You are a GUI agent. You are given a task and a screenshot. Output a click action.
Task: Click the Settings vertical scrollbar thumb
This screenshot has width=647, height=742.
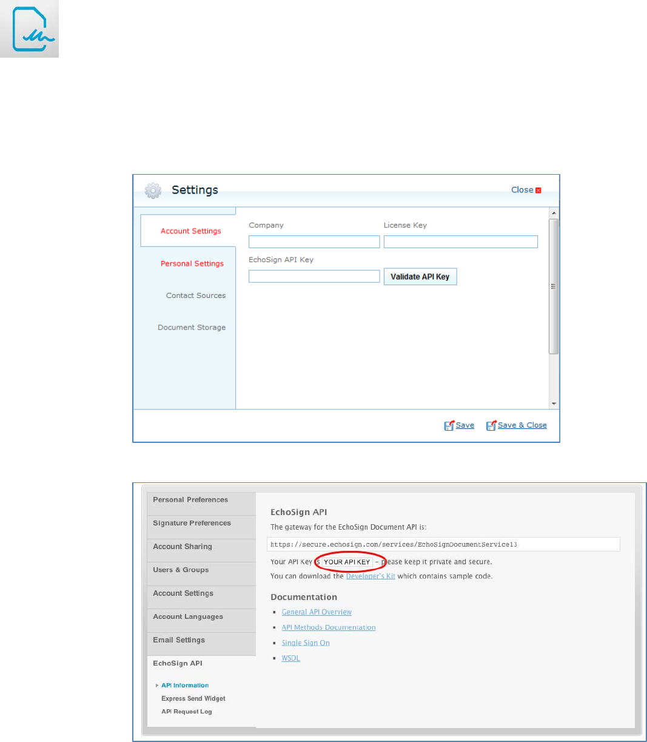[x=554, y=286]
